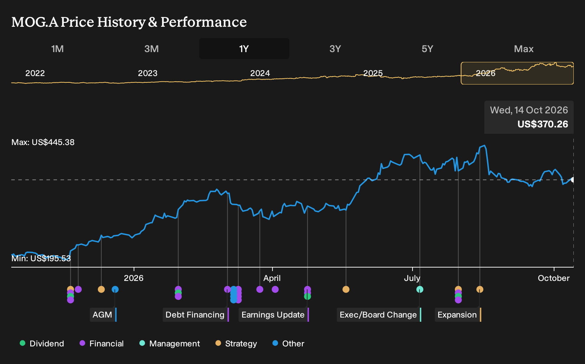The image size is (585, 364).
Task: Click the lone orange Strategy dot between April and July
Action: (x=346, y=289)
